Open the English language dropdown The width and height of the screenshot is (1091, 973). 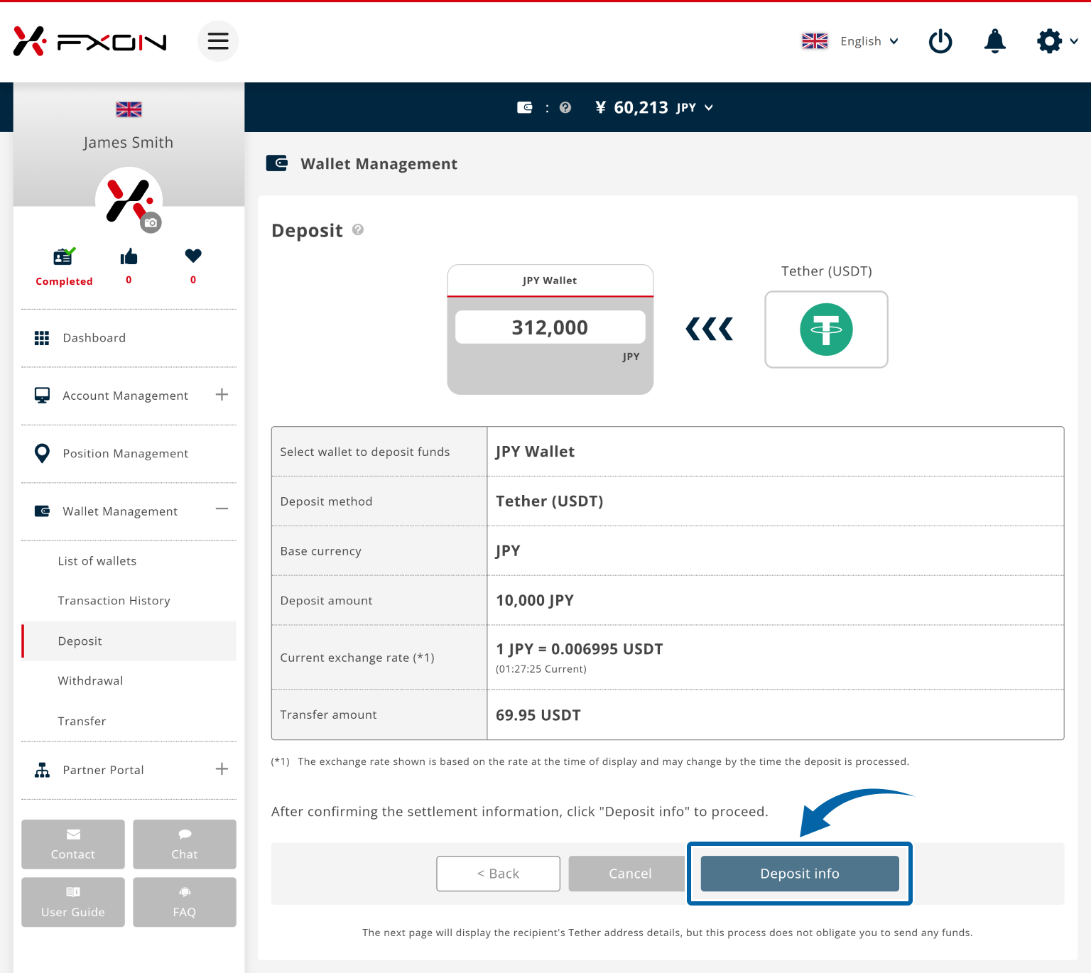click(x=869, y=41)
